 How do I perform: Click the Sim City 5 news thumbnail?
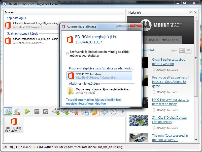tap(139, 121)
